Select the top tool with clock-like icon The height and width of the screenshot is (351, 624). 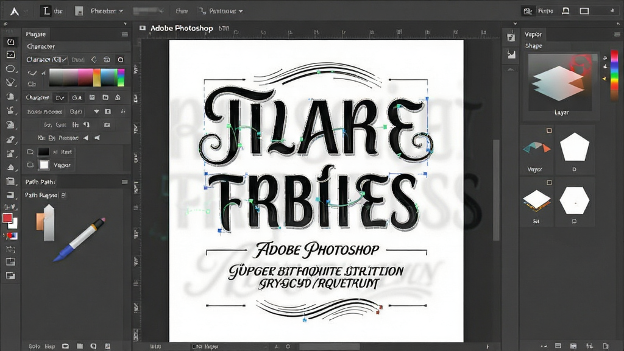(x=11, y=42)
